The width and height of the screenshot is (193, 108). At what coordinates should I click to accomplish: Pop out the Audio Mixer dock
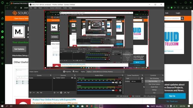122,75
